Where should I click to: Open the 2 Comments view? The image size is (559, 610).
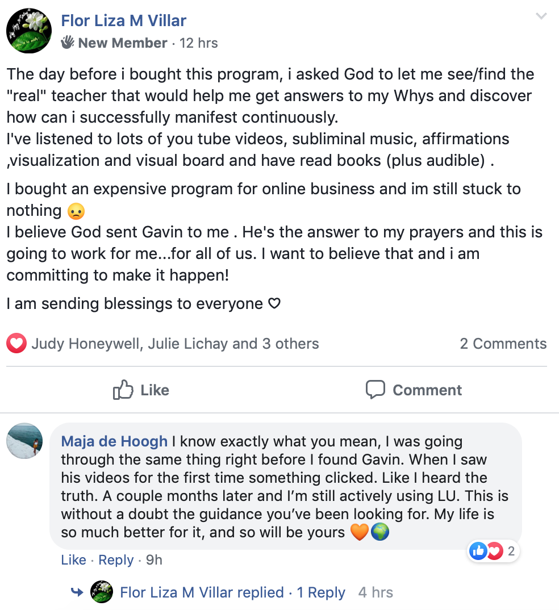click(x=503, y=343)
